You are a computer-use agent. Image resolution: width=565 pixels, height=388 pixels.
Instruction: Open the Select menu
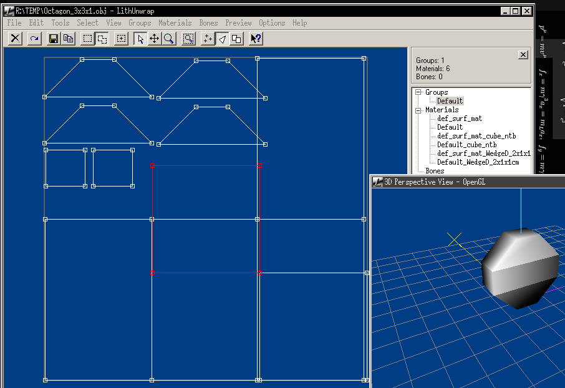pyautogui.click(x=87, y=23)
